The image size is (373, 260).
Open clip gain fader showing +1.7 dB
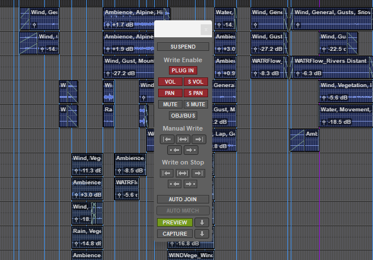coord(108,25)
